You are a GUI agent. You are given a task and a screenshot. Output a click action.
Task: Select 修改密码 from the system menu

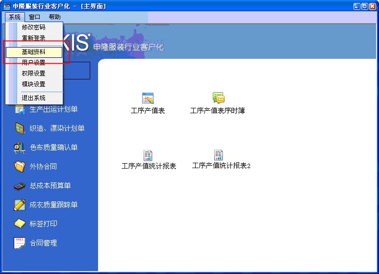(x=33, y=27)
